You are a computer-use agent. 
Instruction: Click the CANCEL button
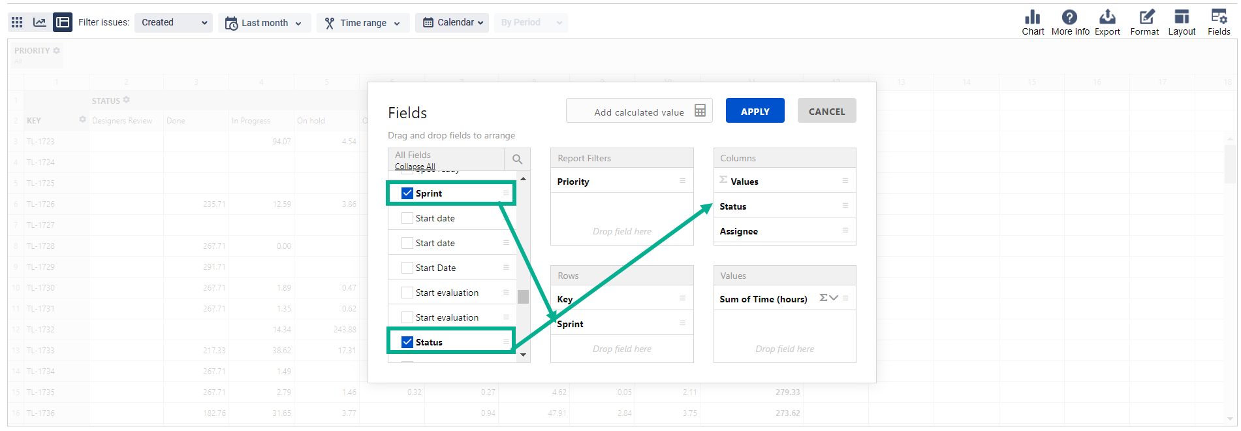click(826, 111)
